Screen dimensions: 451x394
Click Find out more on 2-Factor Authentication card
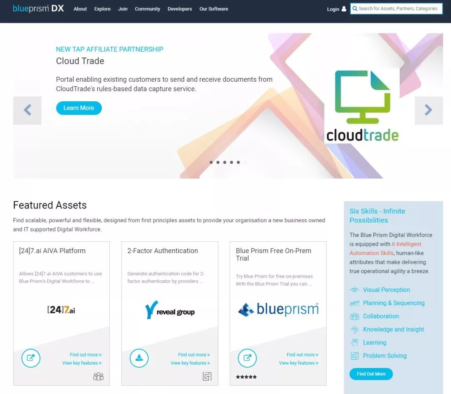[194, 355]
